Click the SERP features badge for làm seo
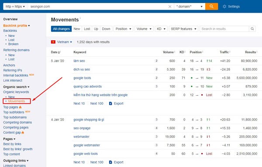Image resolution: width=262 pixels, height=167 pixels. (x=156, y=61)
